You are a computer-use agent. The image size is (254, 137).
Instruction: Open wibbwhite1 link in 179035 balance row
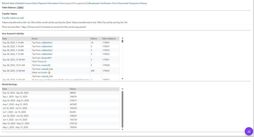pos(47,50)
